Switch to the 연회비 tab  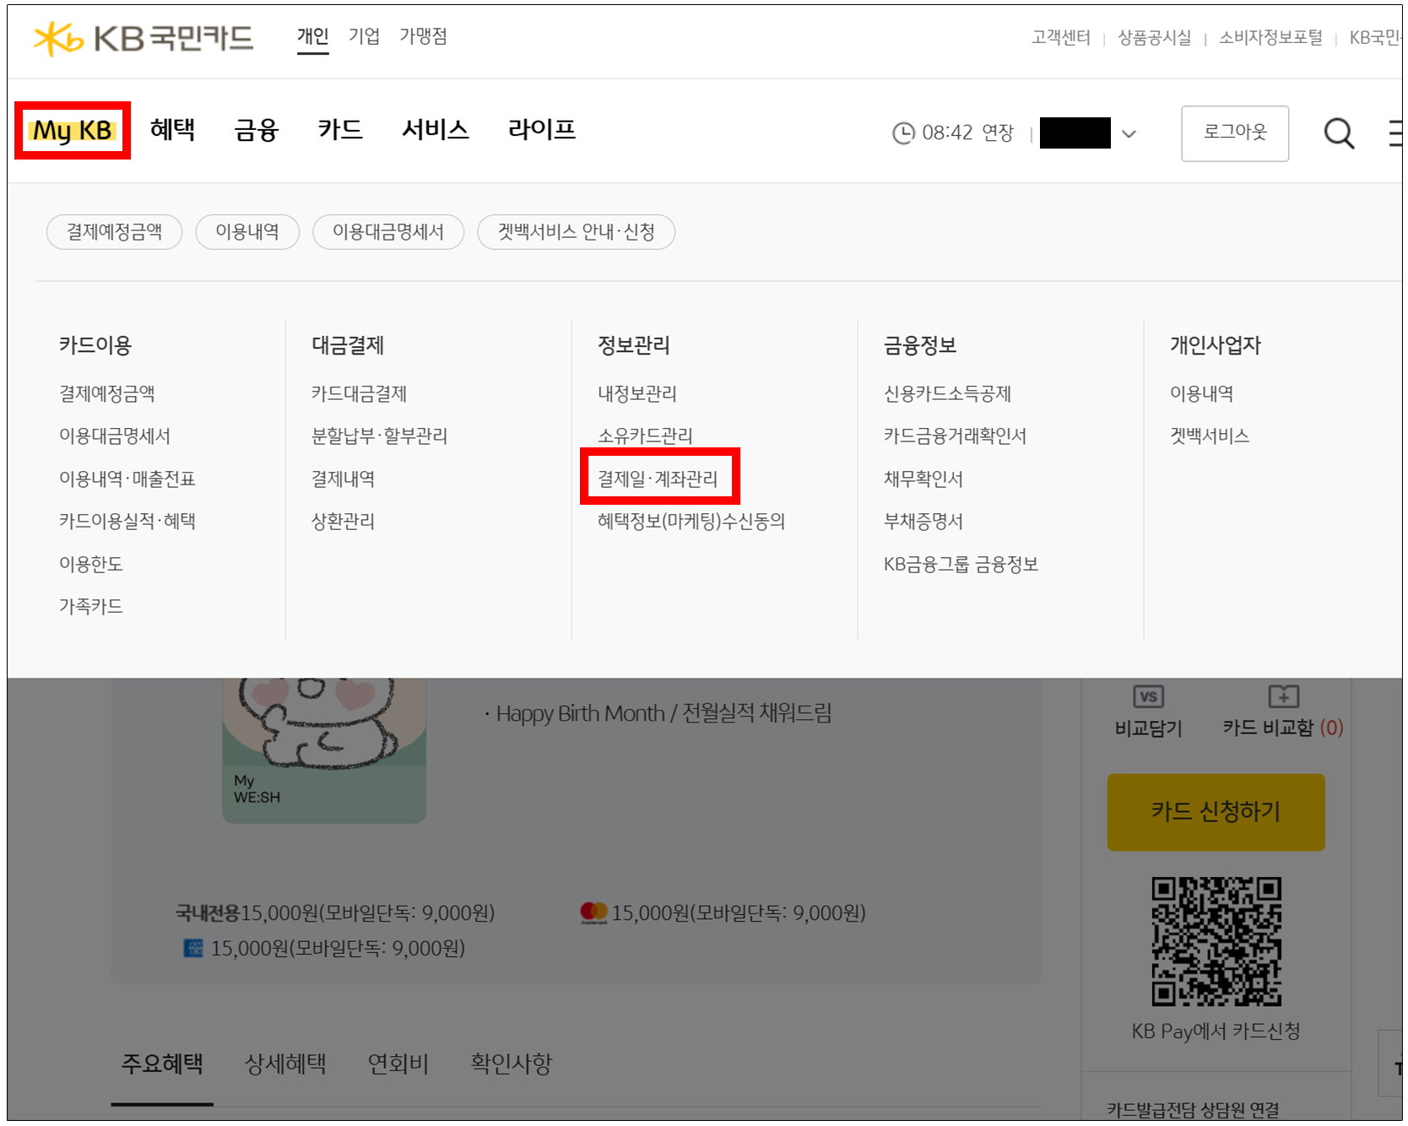pos(398,1064)
